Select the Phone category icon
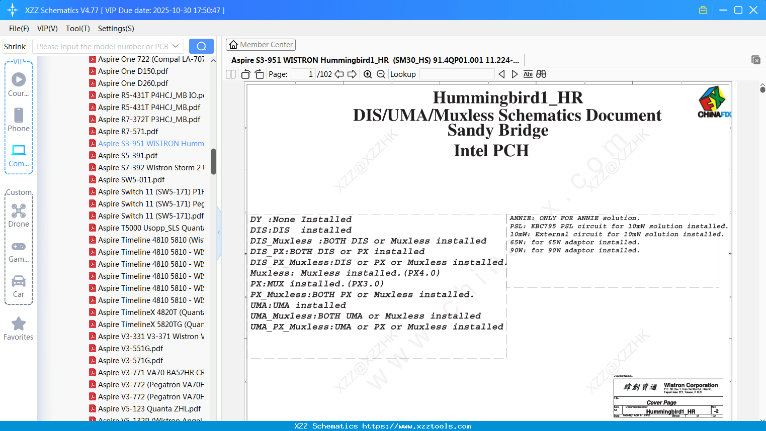Viewport: 766px width, 431px height. pyautogui.click(x=19, y=120)
